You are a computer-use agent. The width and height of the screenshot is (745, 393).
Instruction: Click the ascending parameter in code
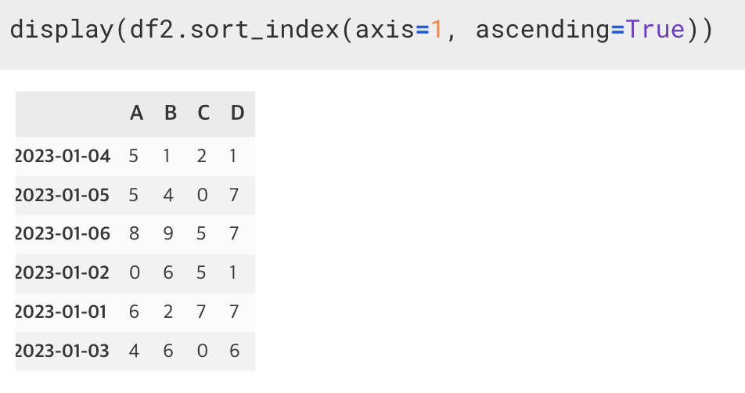(542, 30)
